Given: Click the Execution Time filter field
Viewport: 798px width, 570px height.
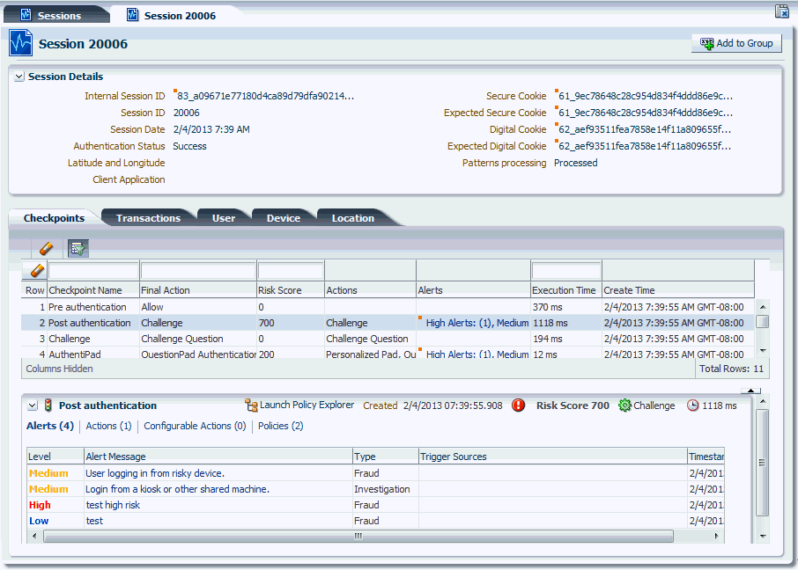Looking at the screenshot, I should pyautogui.click(x=566, y=271).
